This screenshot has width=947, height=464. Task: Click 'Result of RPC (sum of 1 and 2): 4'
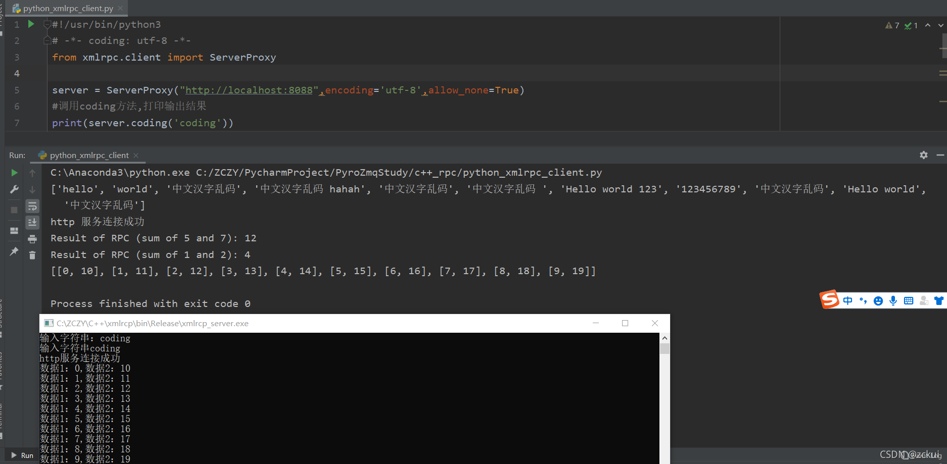point(151,255)
